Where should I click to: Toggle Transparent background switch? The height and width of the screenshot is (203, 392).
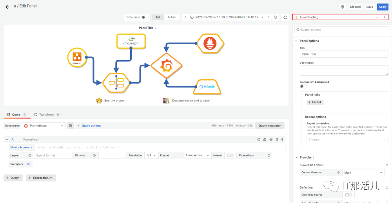[303, 86]
